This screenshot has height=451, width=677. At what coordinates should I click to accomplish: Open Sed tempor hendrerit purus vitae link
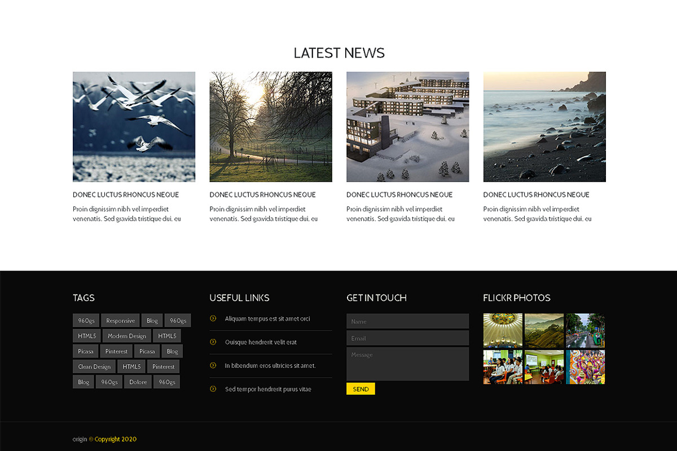click(268, 390)
